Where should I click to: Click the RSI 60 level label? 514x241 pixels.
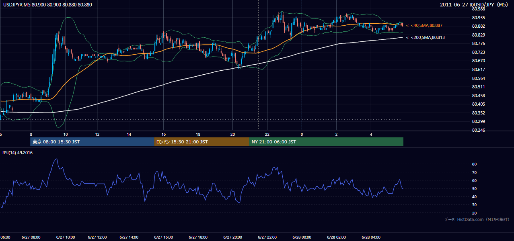point(474,180)
